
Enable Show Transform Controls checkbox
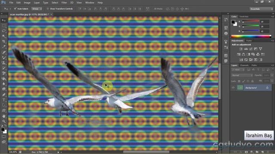pyautogui.click(x=48, y=9)
